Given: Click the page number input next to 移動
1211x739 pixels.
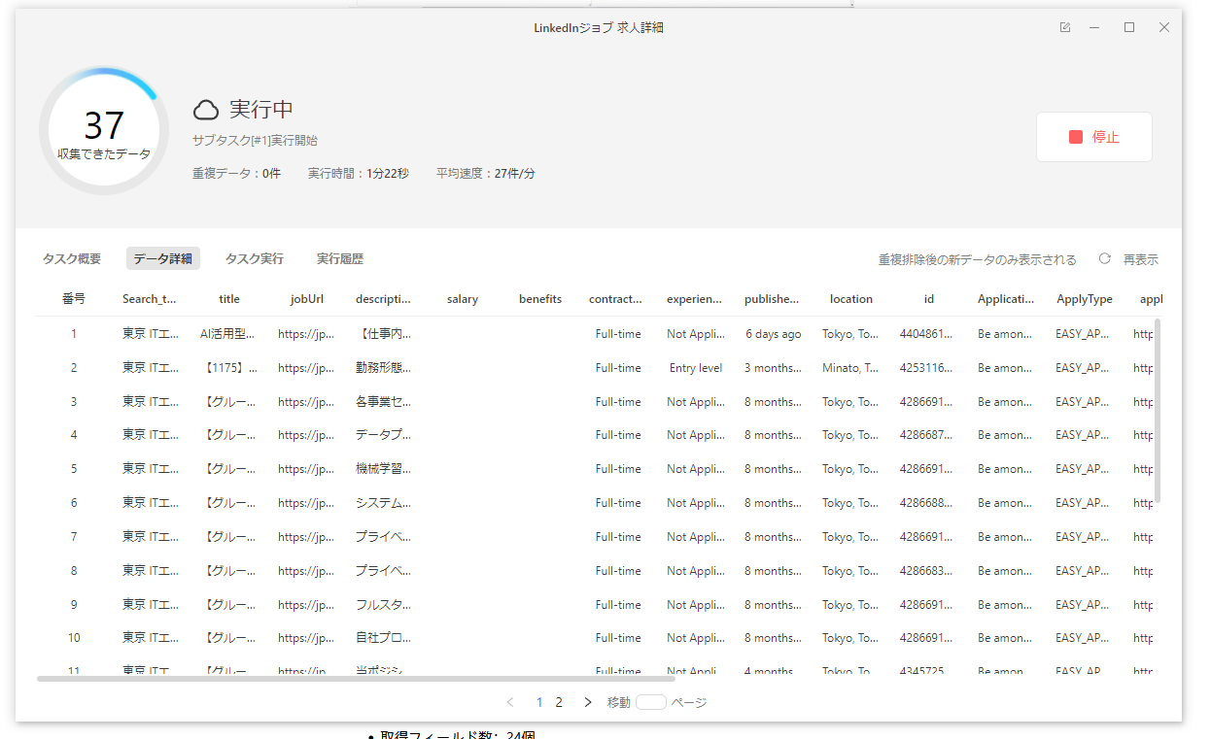Looking at the screenshot, I should tap(650, 701).
